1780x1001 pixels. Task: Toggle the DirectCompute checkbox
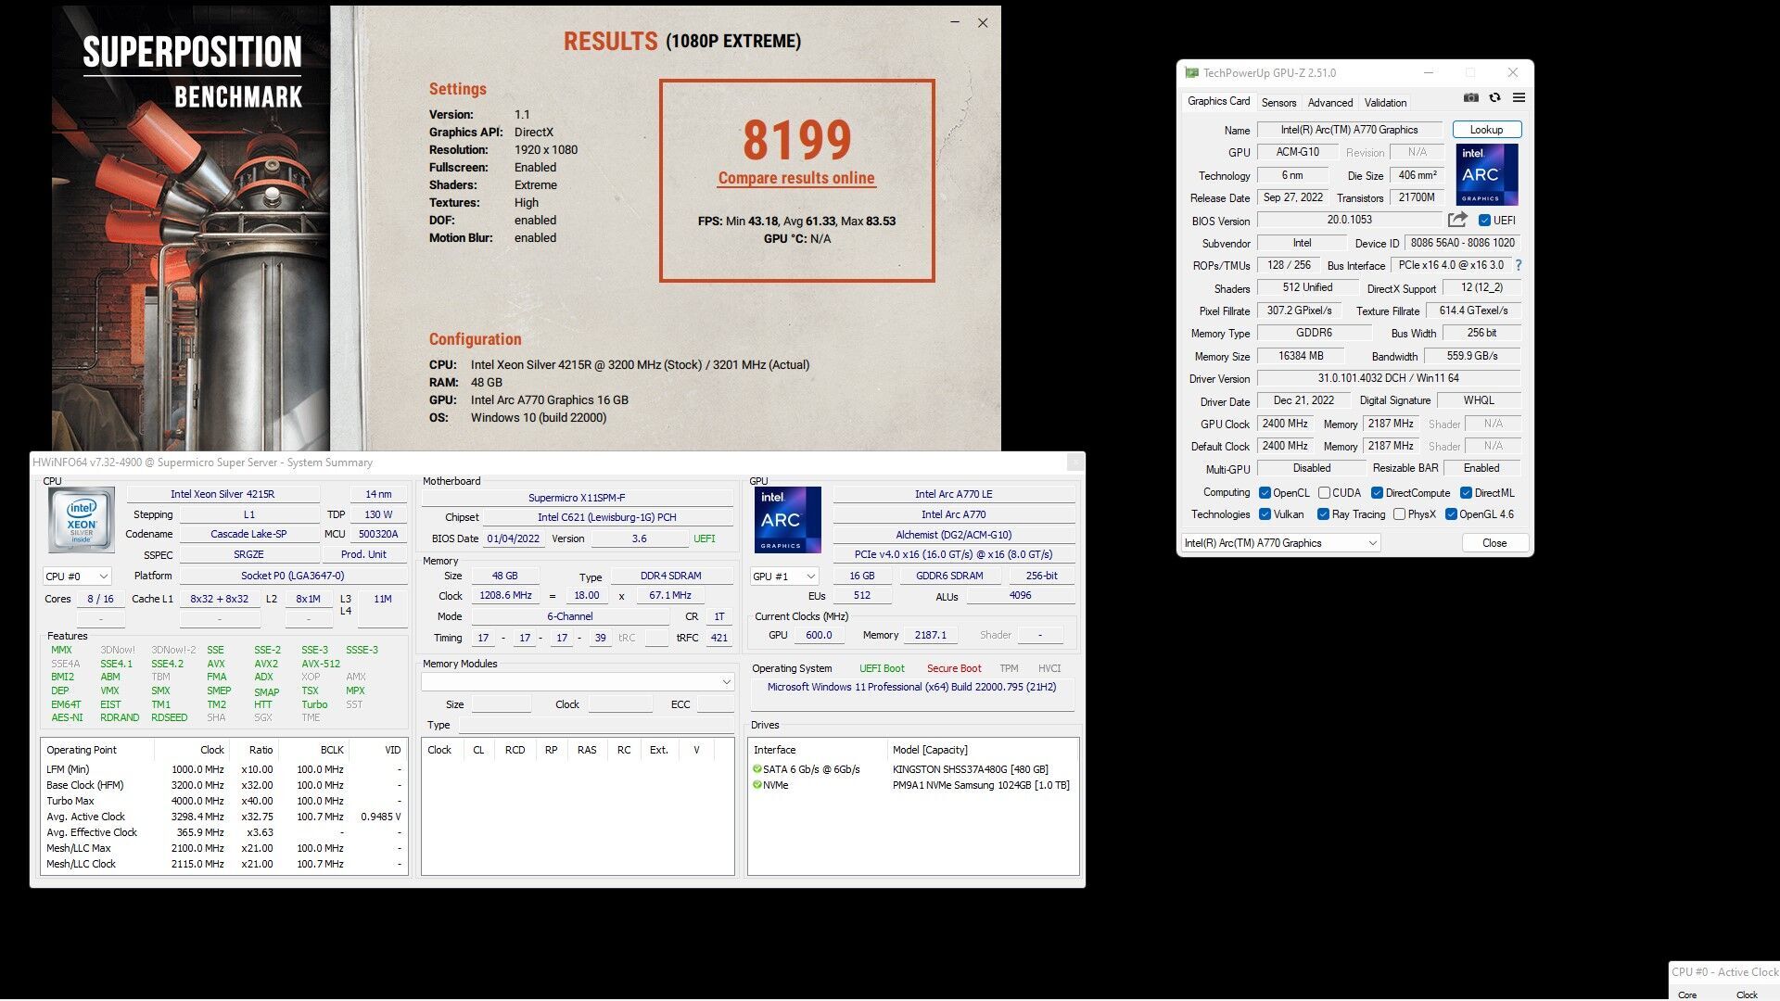(1377, 493)
